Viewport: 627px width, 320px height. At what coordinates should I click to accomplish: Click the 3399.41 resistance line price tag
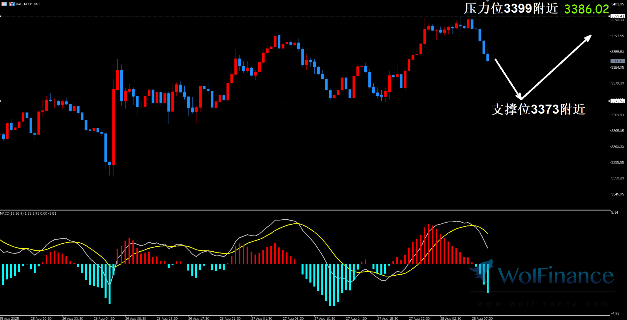tap(618, 16)
